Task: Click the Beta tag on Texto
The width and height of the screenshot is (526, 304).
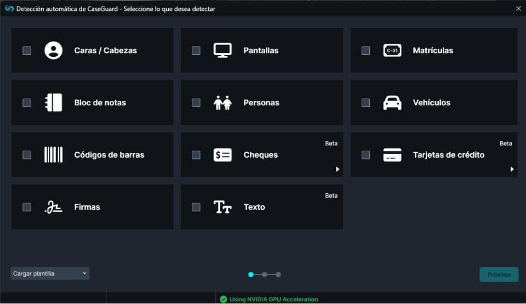Action: click(x=331, y=196)
